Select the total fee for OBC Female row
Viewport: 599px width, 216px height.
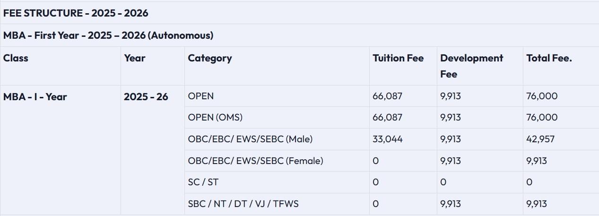coord(537,161)
